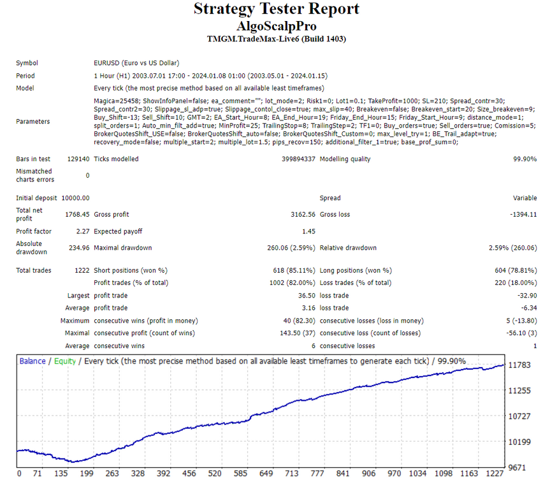Image resolution: width=550 pixels, height=478 pixels.
Task: Click the Mismatched charts errors label
Action: [x=35, y=175]
